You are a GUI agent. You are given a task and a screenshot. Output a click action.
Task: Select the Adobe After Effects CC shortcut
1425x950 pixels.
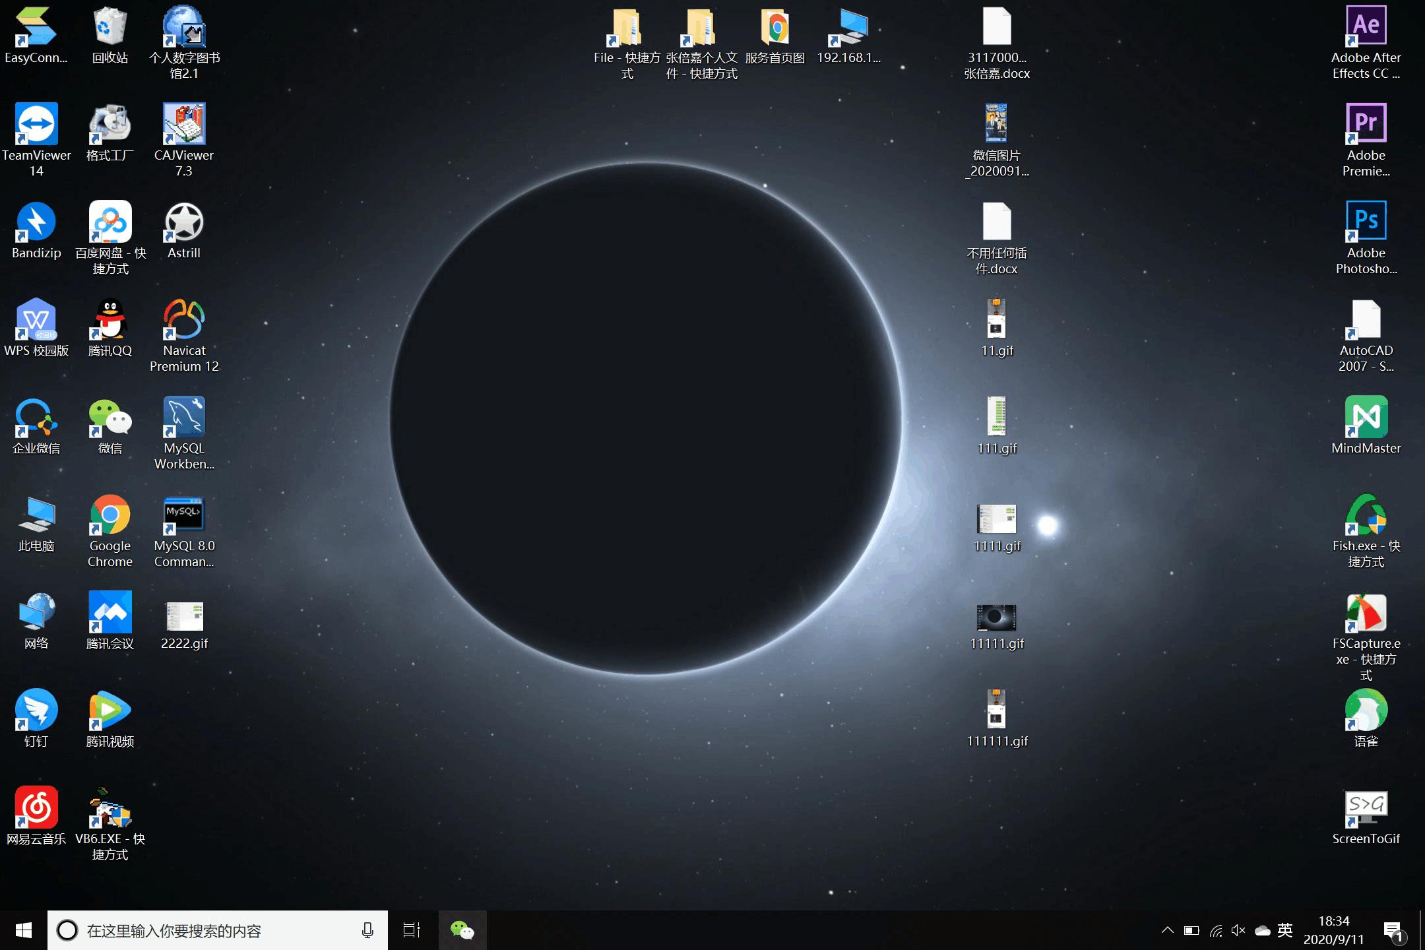1366,28
